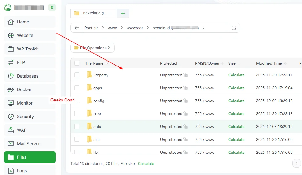
Task: Go back with the left arrow button
Action: [77, 28]
